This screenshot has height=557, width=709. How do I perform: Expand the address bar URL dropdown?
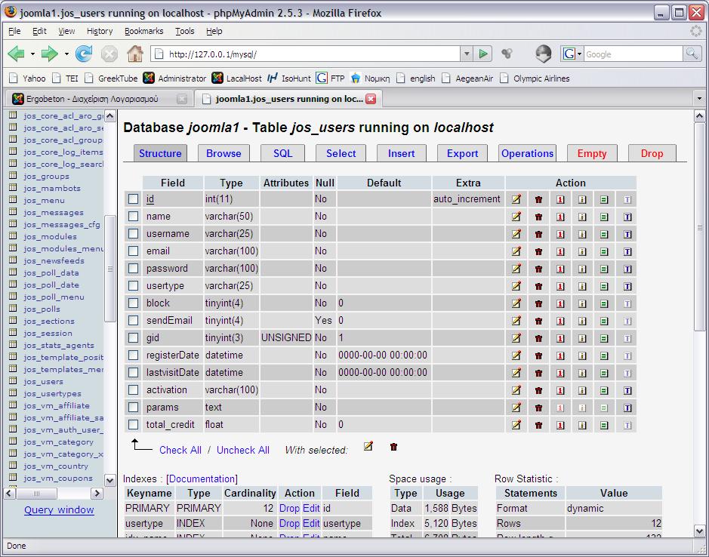[x=467, y=54]
